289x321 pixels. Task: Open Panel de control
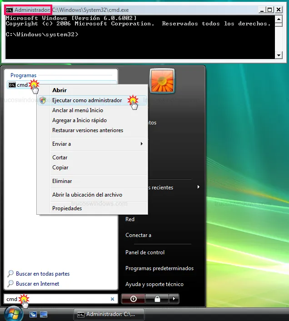click(x=145, y=252)
